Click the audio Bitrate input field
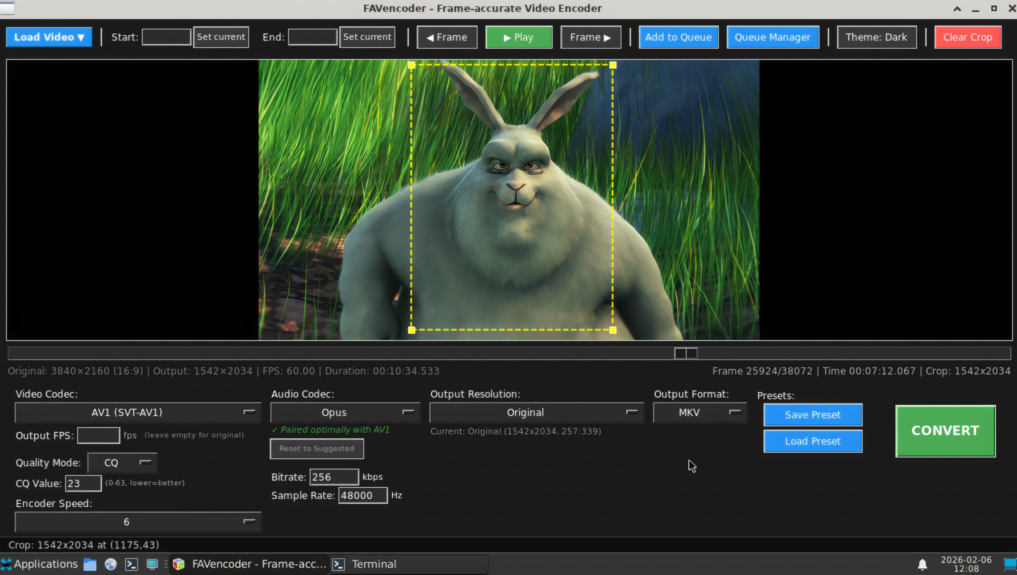The width and height of the screenshot is (1017, 575). [x=334, y=477]
